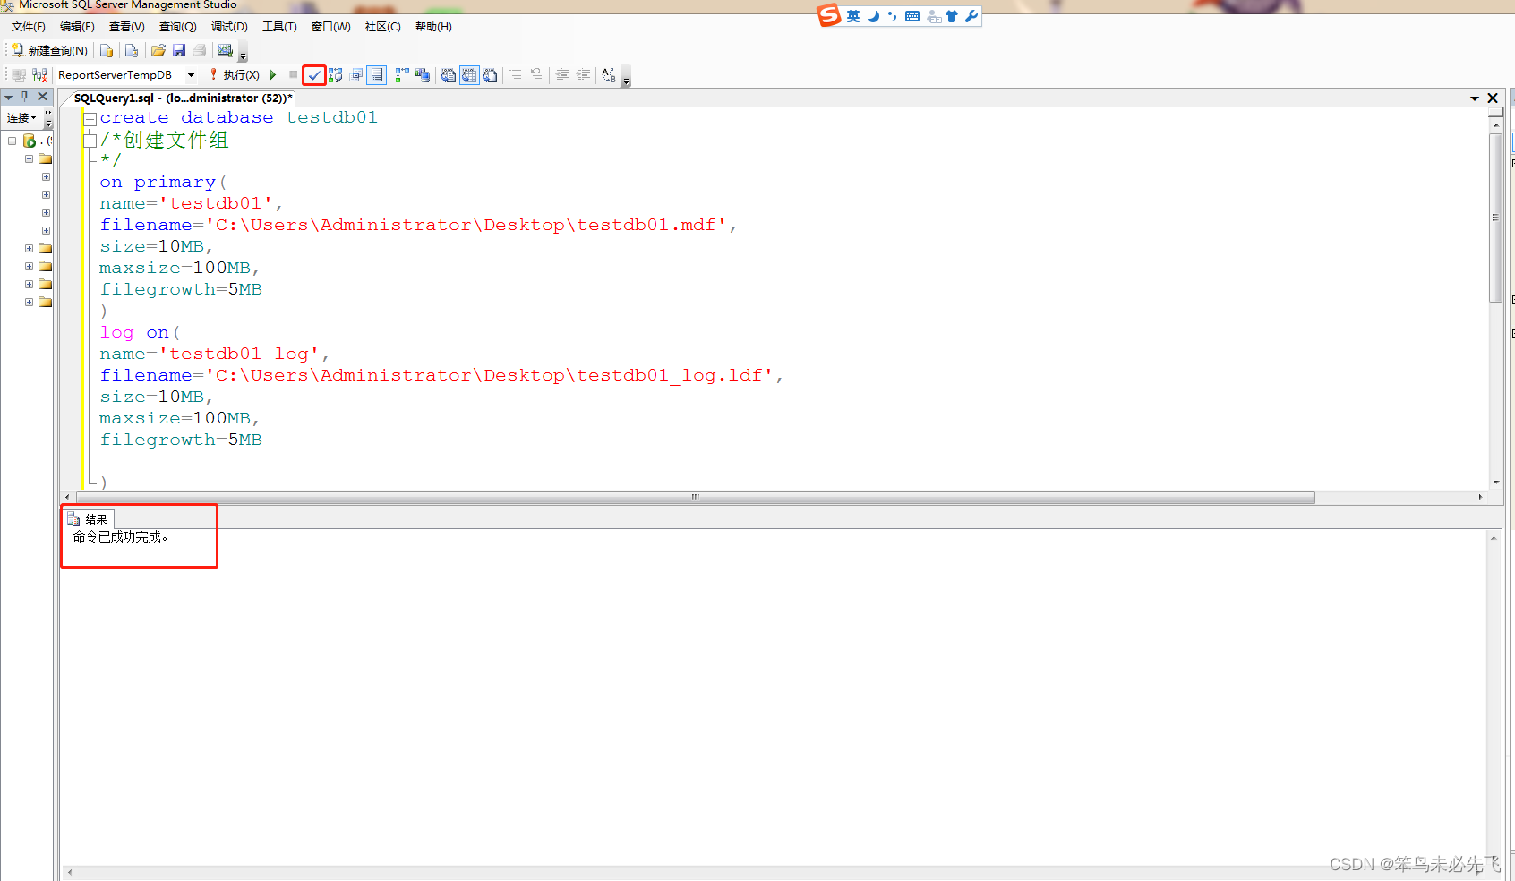Uncomment the selected lines icon
Image resolution: width=1515 pixels, height=881 pixels.
(536, 75)
